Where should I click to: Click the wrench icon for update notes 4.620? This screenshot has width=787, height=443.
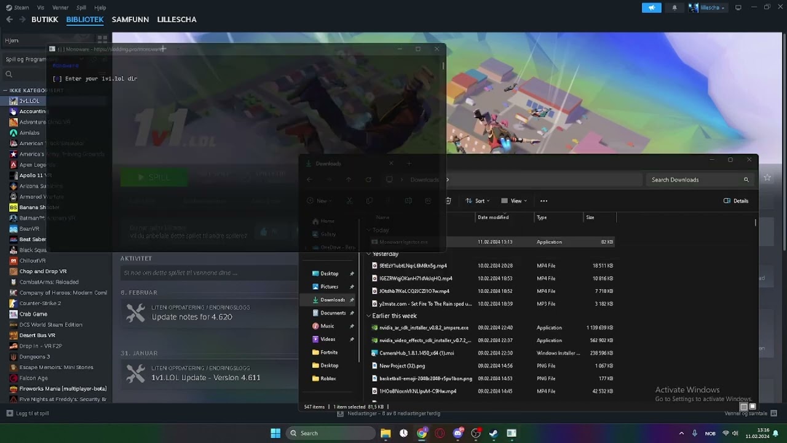pos(136,313)
